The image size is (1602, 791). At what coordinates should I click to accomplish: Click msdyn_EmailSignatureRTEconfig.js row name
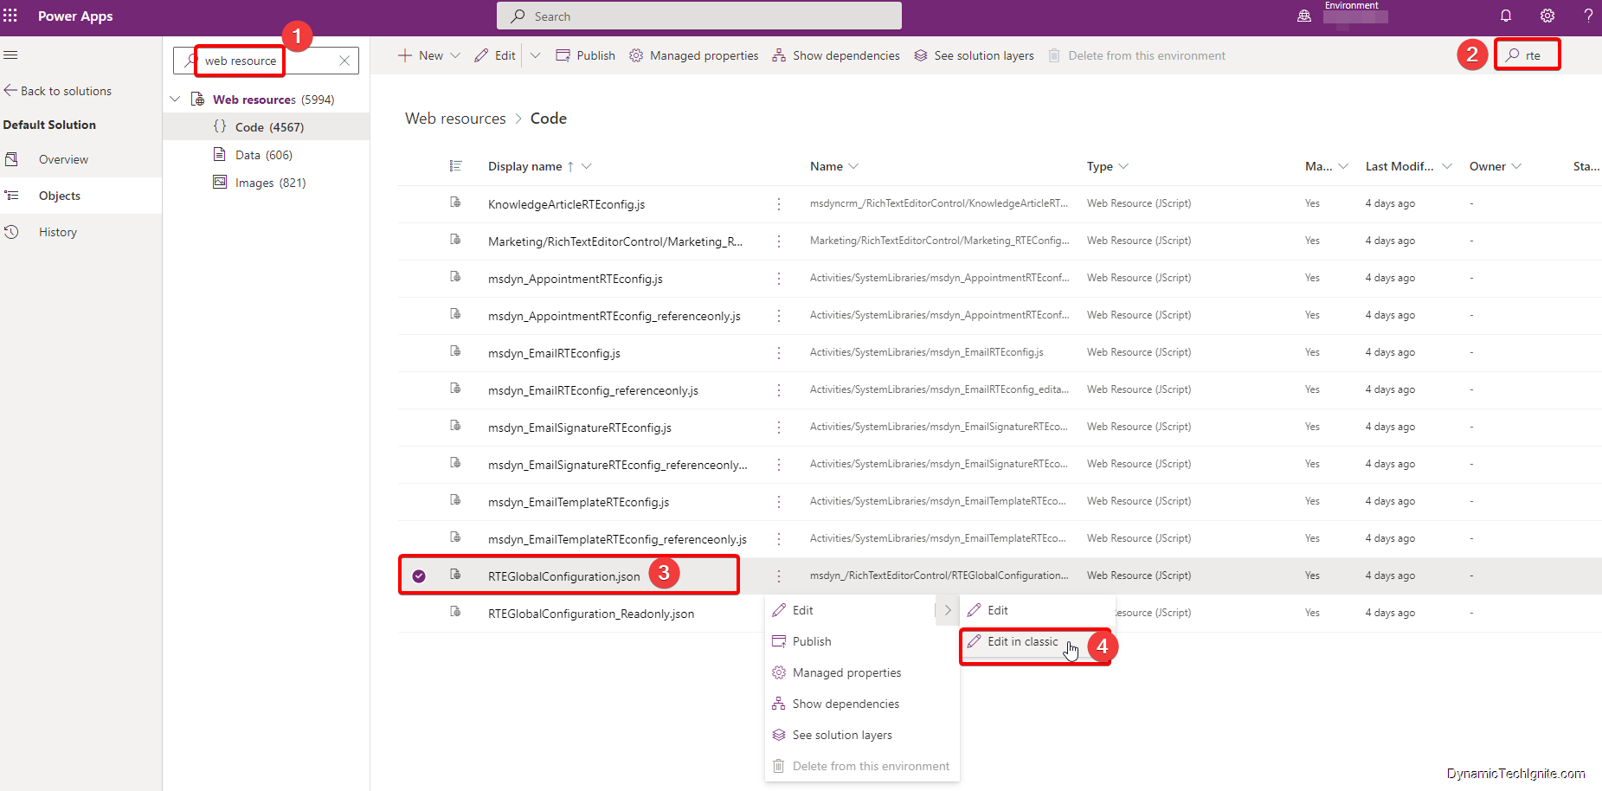point(580,428)
